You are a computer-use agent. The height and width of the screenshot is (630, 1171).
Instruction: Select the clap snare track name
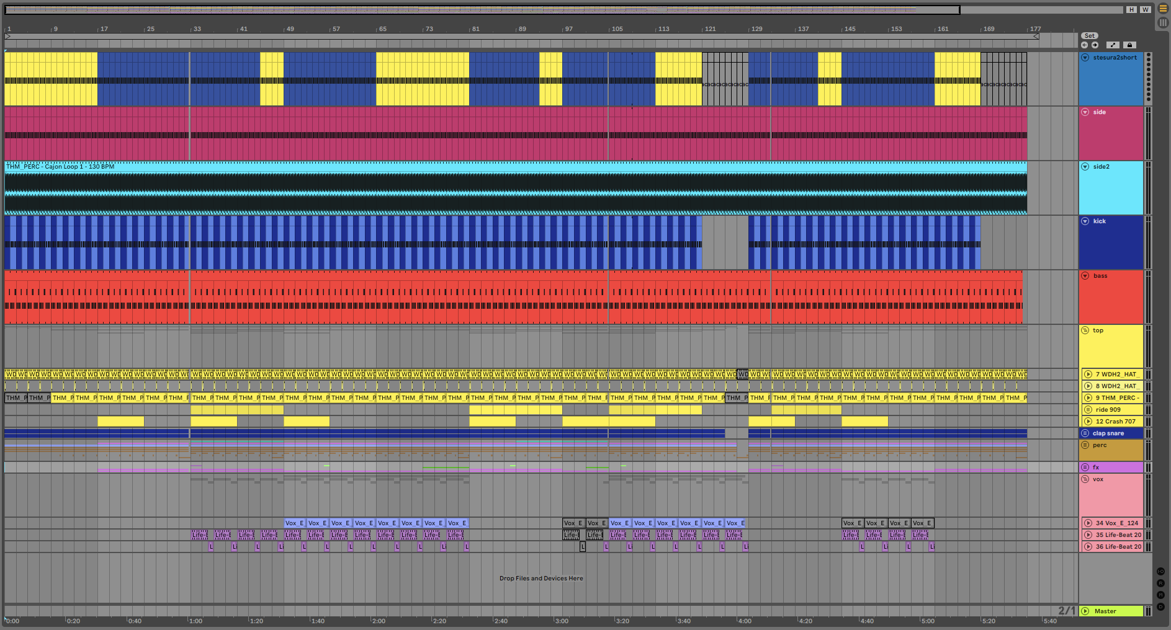(x=1108, y=433)
